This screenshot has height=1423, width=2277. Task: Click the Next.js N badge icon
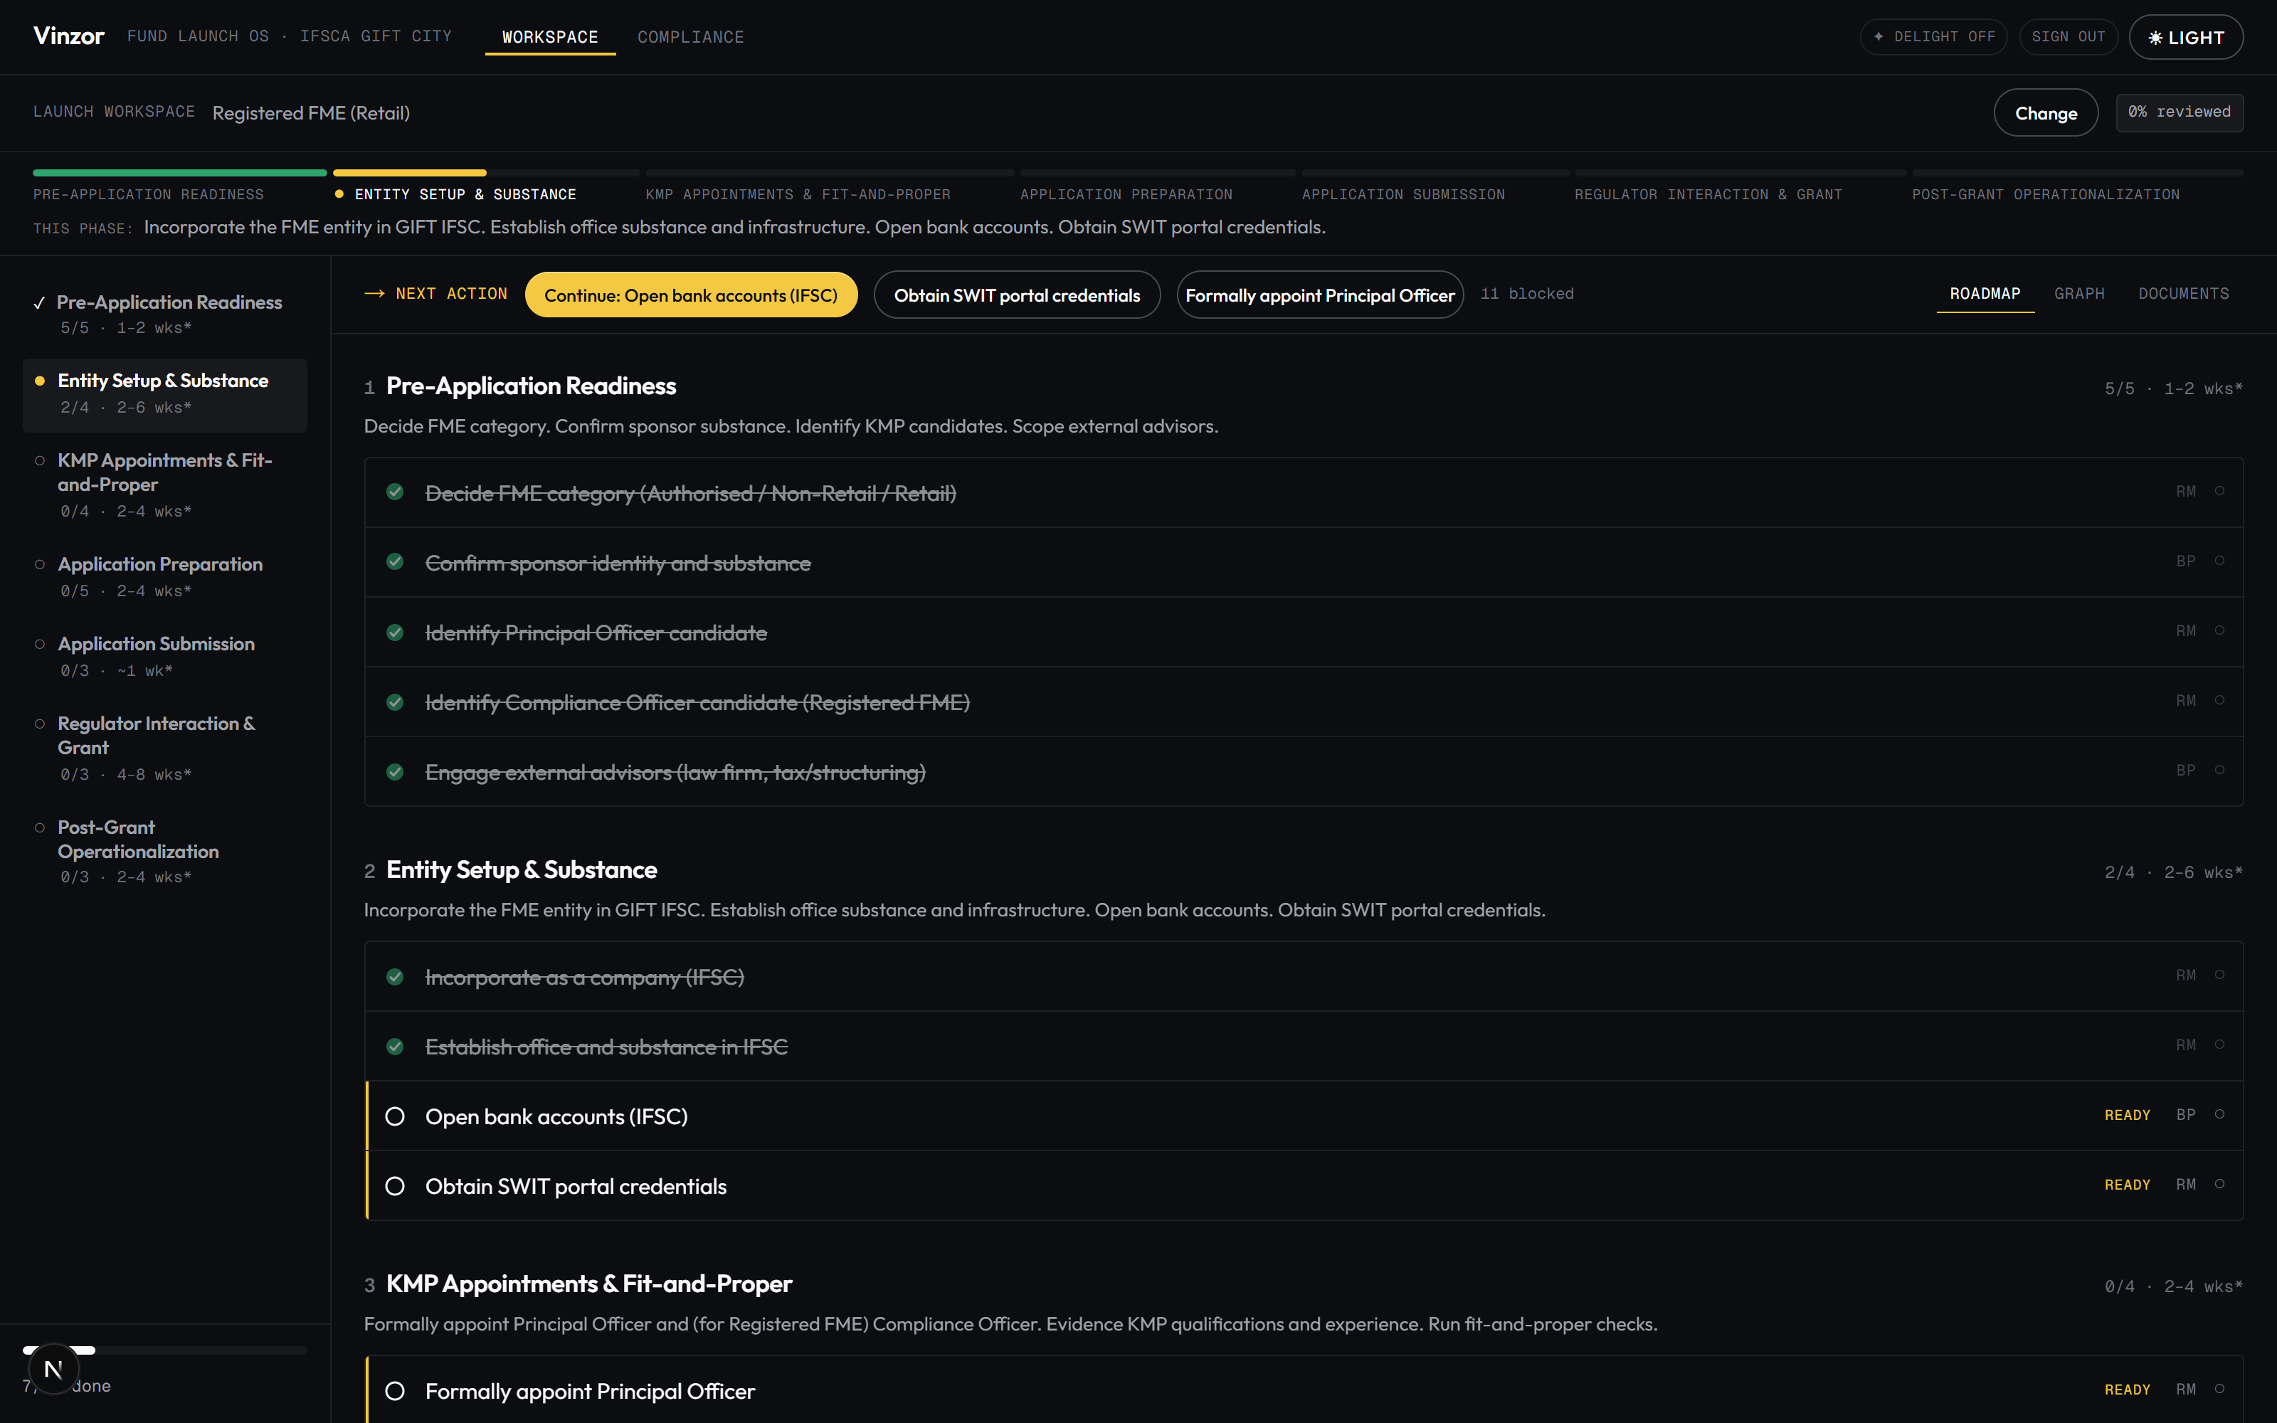(x=53, y=1370)
